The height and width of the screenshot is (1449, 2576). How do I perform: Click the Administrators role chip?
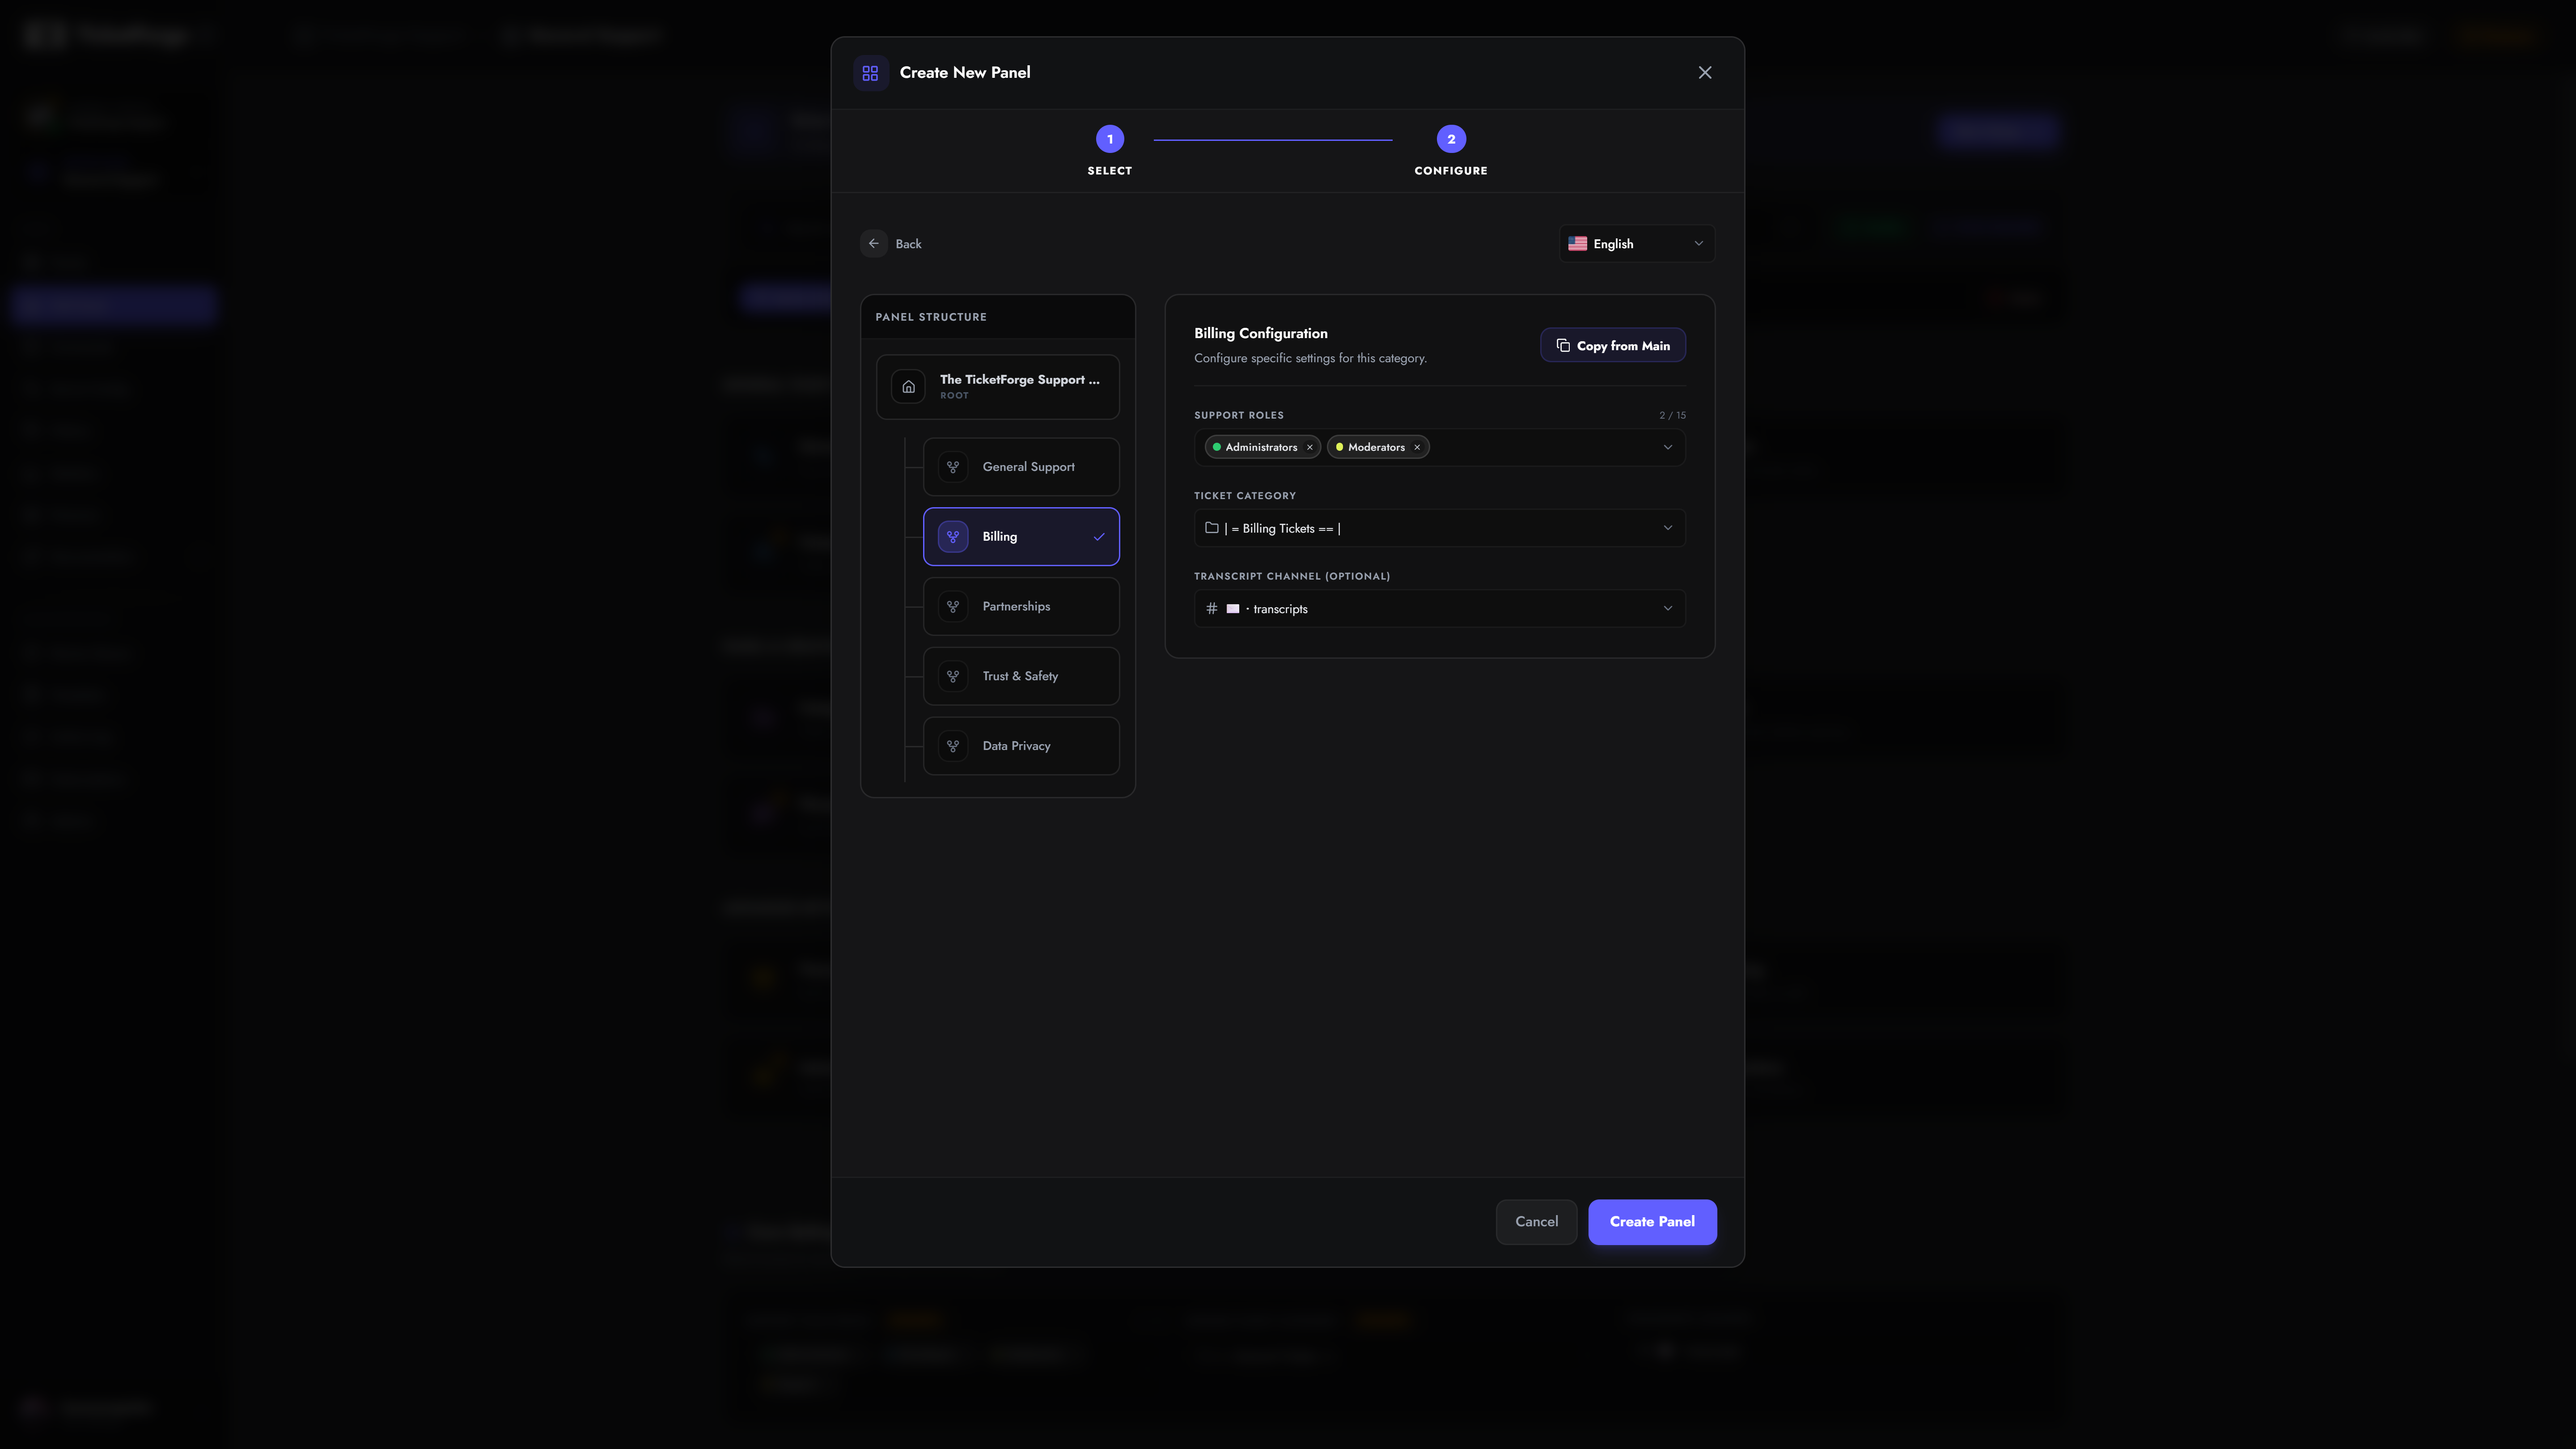tap(1262, 447)
